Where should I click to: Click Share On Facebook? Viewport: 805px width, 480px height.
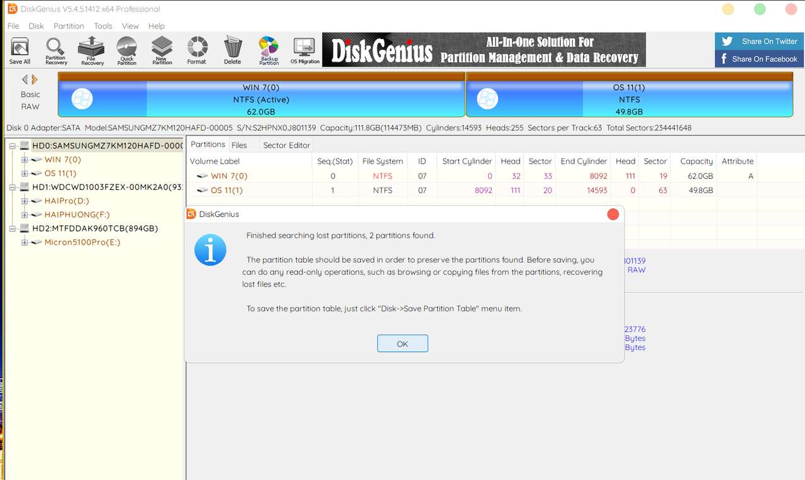pyautogui.click(x=759, y=59)
